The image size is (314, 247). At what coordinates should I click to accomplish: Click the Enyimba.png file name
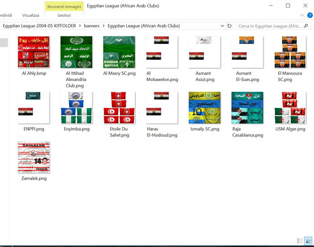point(77,129)
